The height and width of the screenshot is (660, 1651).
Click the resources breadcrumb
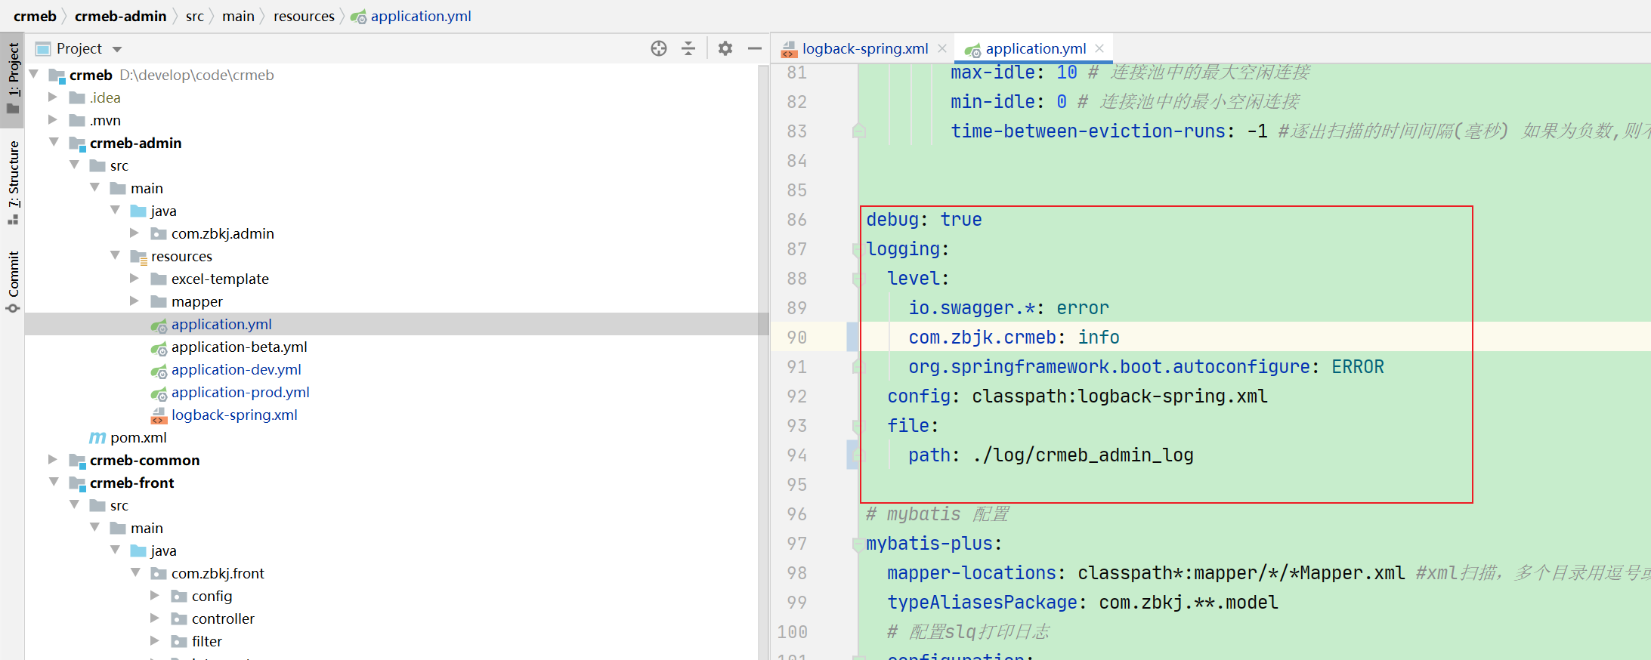(x=304, y=16)
